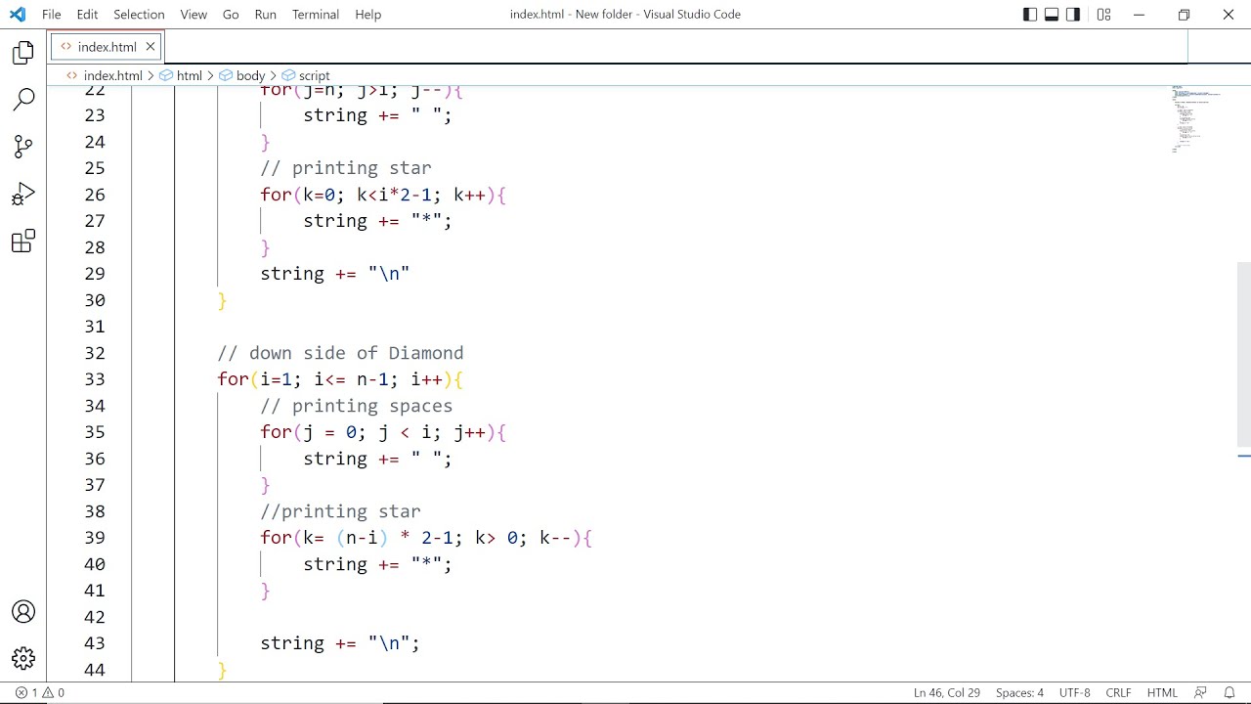Open the Go menu
The height and width of the screenshot is (704, 1251).
[231, 15]
